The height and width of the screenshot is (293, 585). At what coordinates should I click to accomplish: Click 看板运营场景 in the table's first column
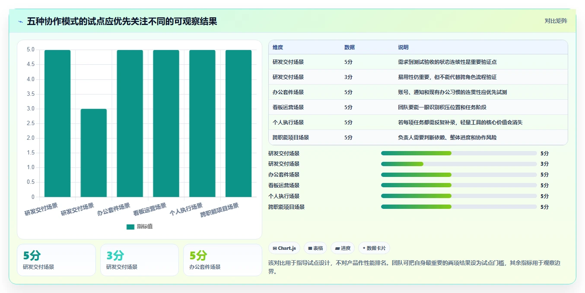288,107
